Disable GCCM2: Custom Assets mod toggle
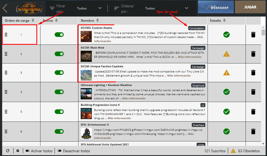This screenshot has width=267, height=156. pos(59,35)
